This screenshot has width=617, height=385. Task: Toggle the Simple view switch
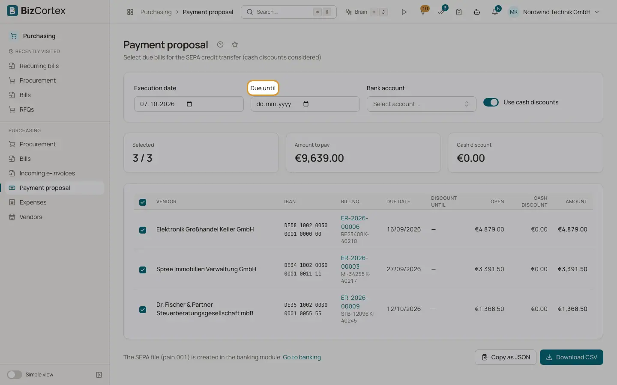click(15, 375)
